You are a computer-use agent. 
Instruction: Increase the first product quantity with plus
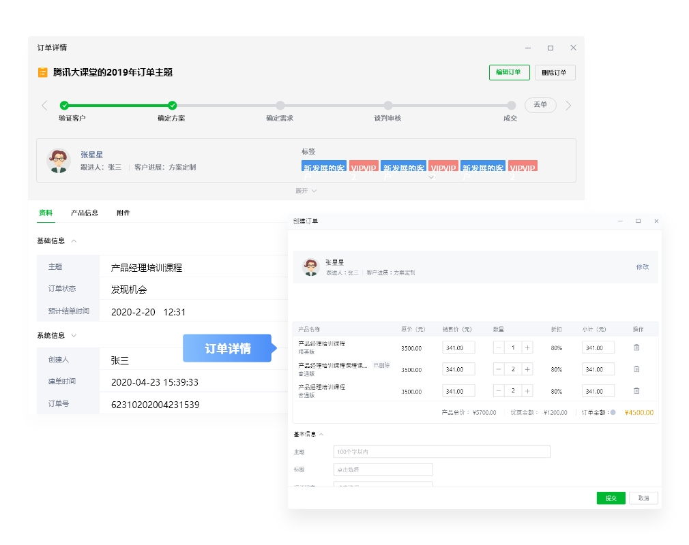pyautogui.click(x=527, y=347)
